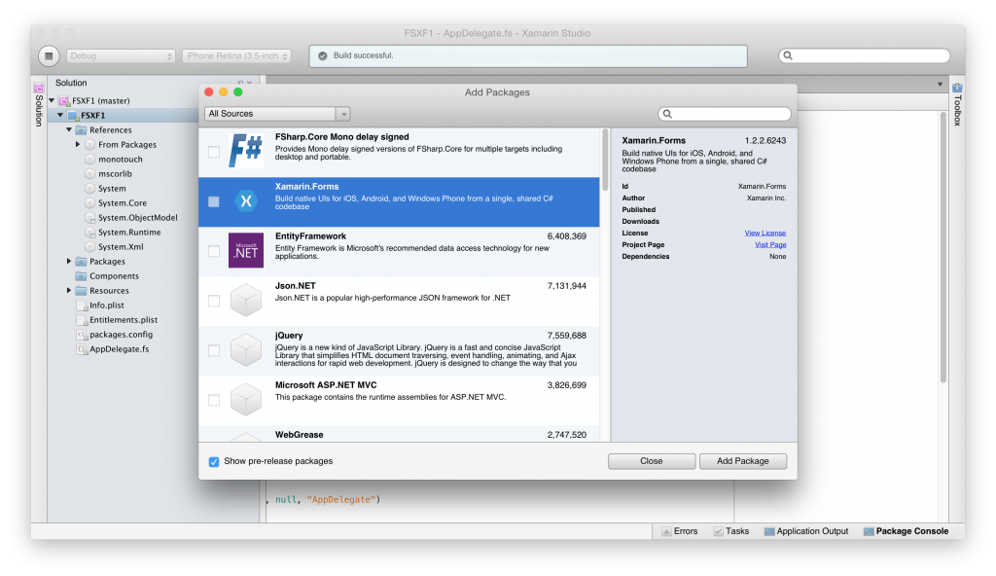Click the Info.plist file icon
The width and height of the screenshot is (996, 576).
point(82,306)
